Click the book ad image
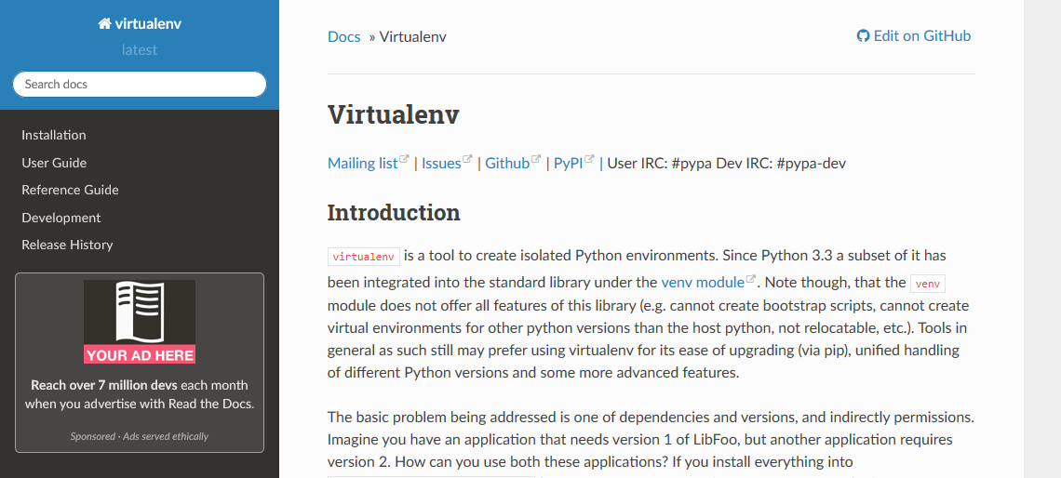Screen dimensions: 1061x478 140,312
